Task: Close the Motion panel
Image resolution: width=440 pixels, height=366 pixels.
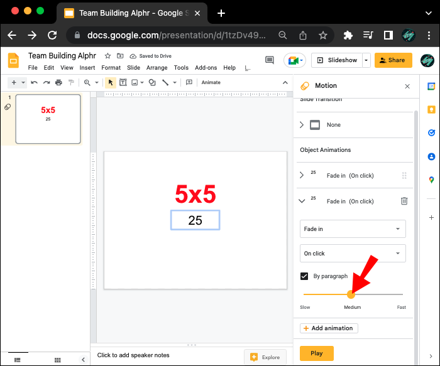Action: [407, 86]
